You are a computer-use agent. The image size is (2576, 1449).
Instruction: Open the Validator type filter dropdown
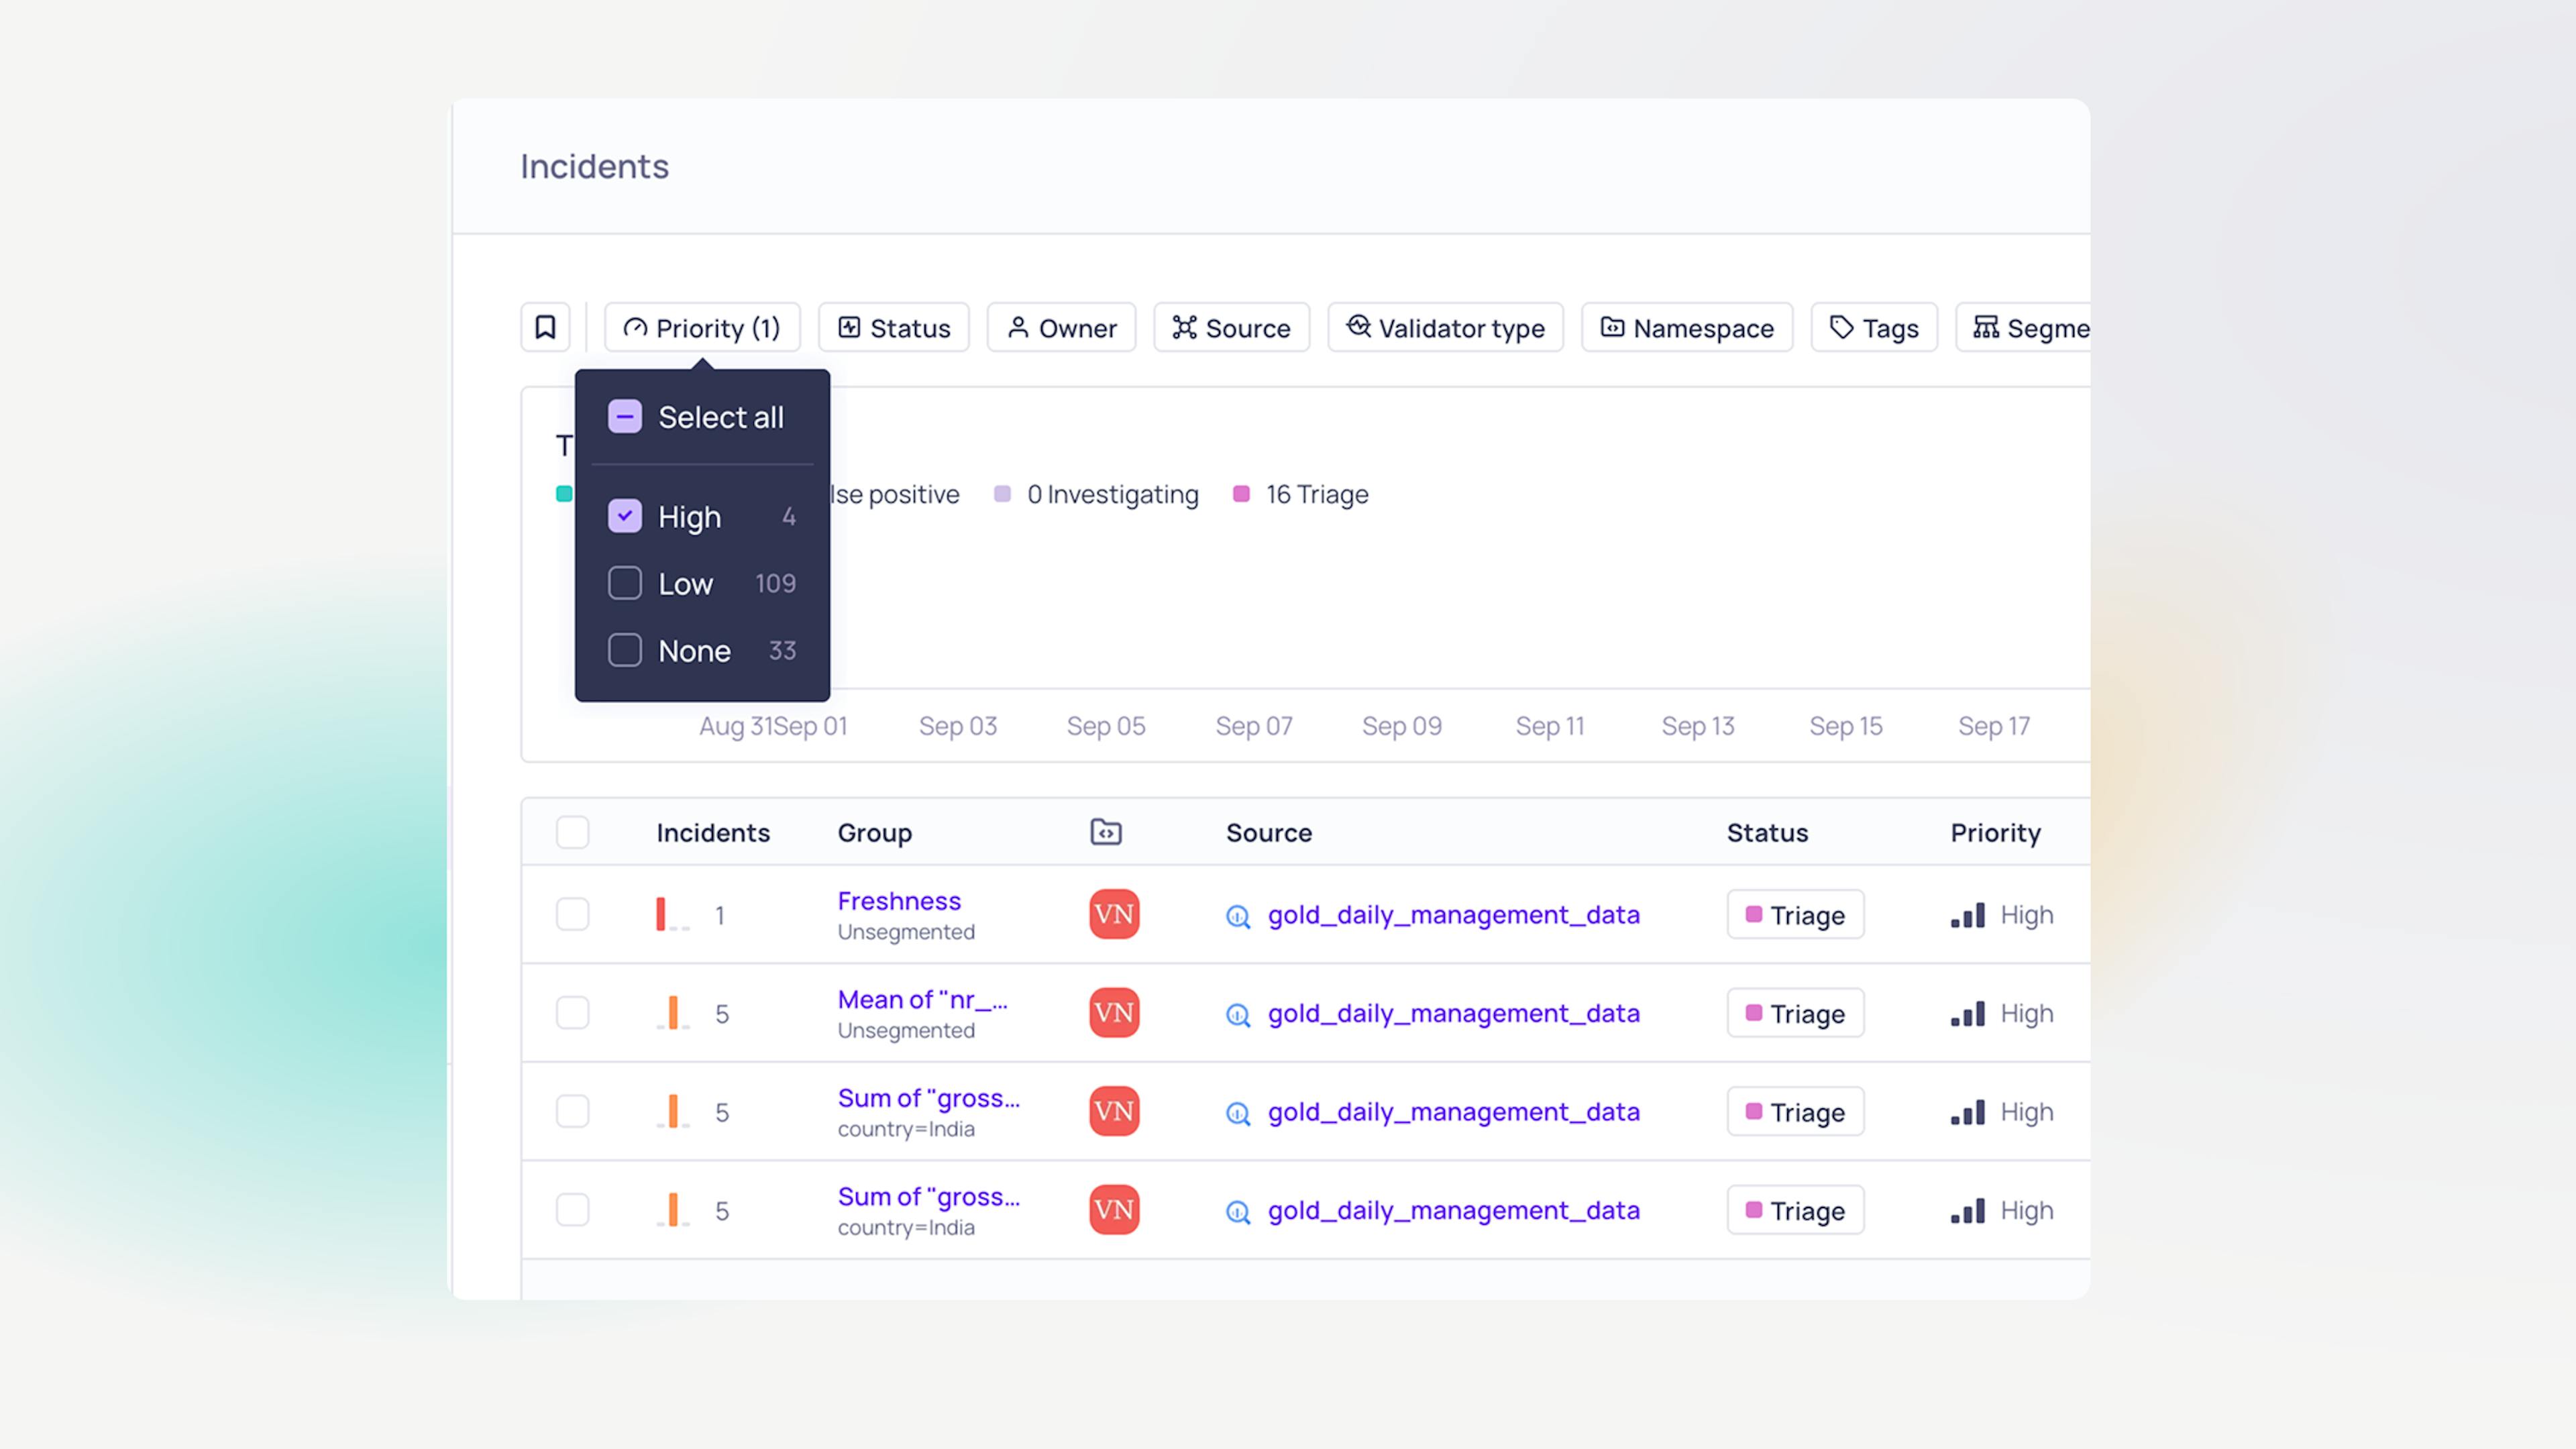pos(1445,327)
